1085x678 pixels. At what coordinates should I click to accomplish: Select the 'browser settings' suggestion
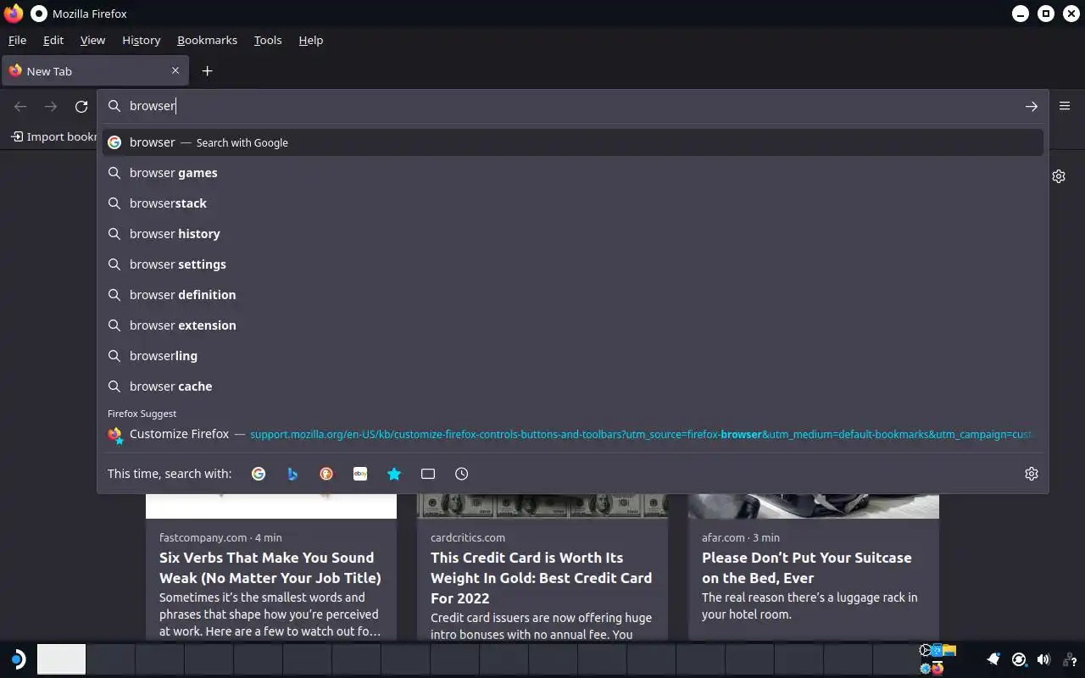[x=573, y=264]
